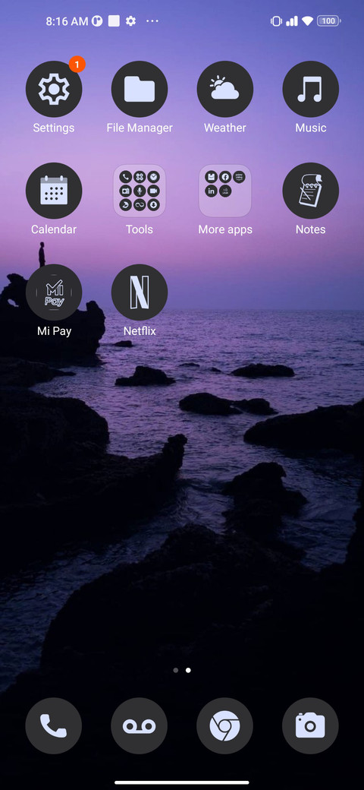Tap the "Netflix" label text
Screen dimensions: 364x790
click(x=140, y=331)
